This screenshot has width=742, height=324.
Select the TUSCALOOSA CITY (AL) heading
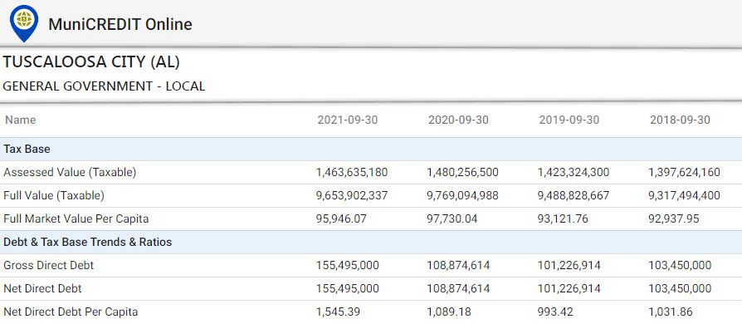[x=91, y=62]
